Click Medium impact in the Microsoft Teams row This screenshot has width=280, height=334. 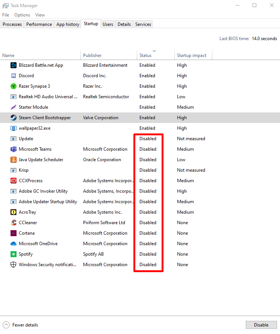tap(185, 149)
